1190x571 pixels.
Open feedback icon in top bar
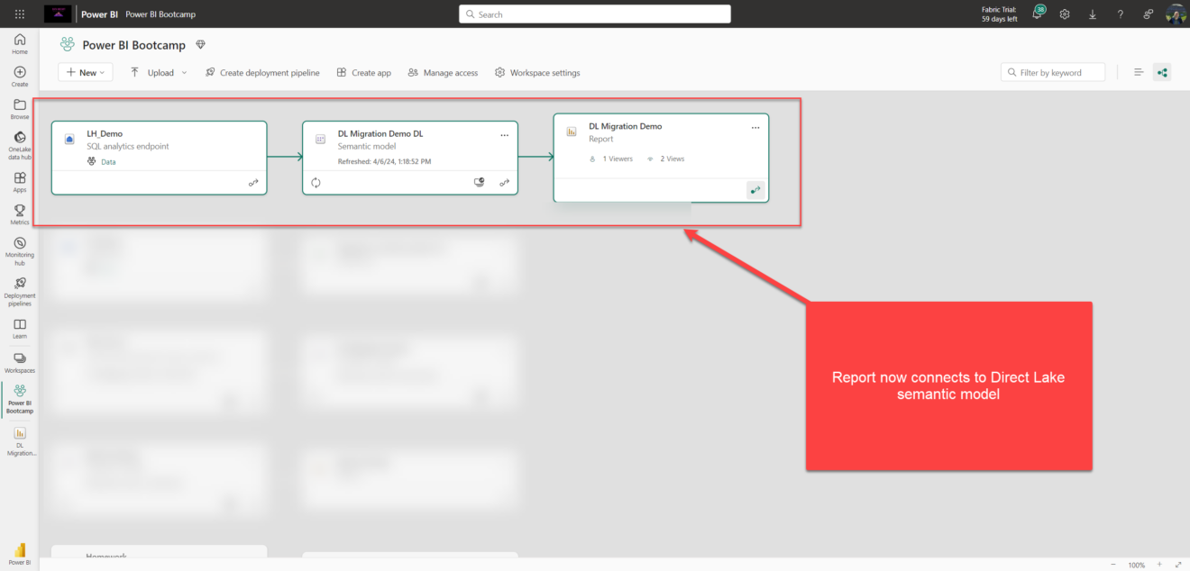pyautogui.click(x=1148, y=14)
